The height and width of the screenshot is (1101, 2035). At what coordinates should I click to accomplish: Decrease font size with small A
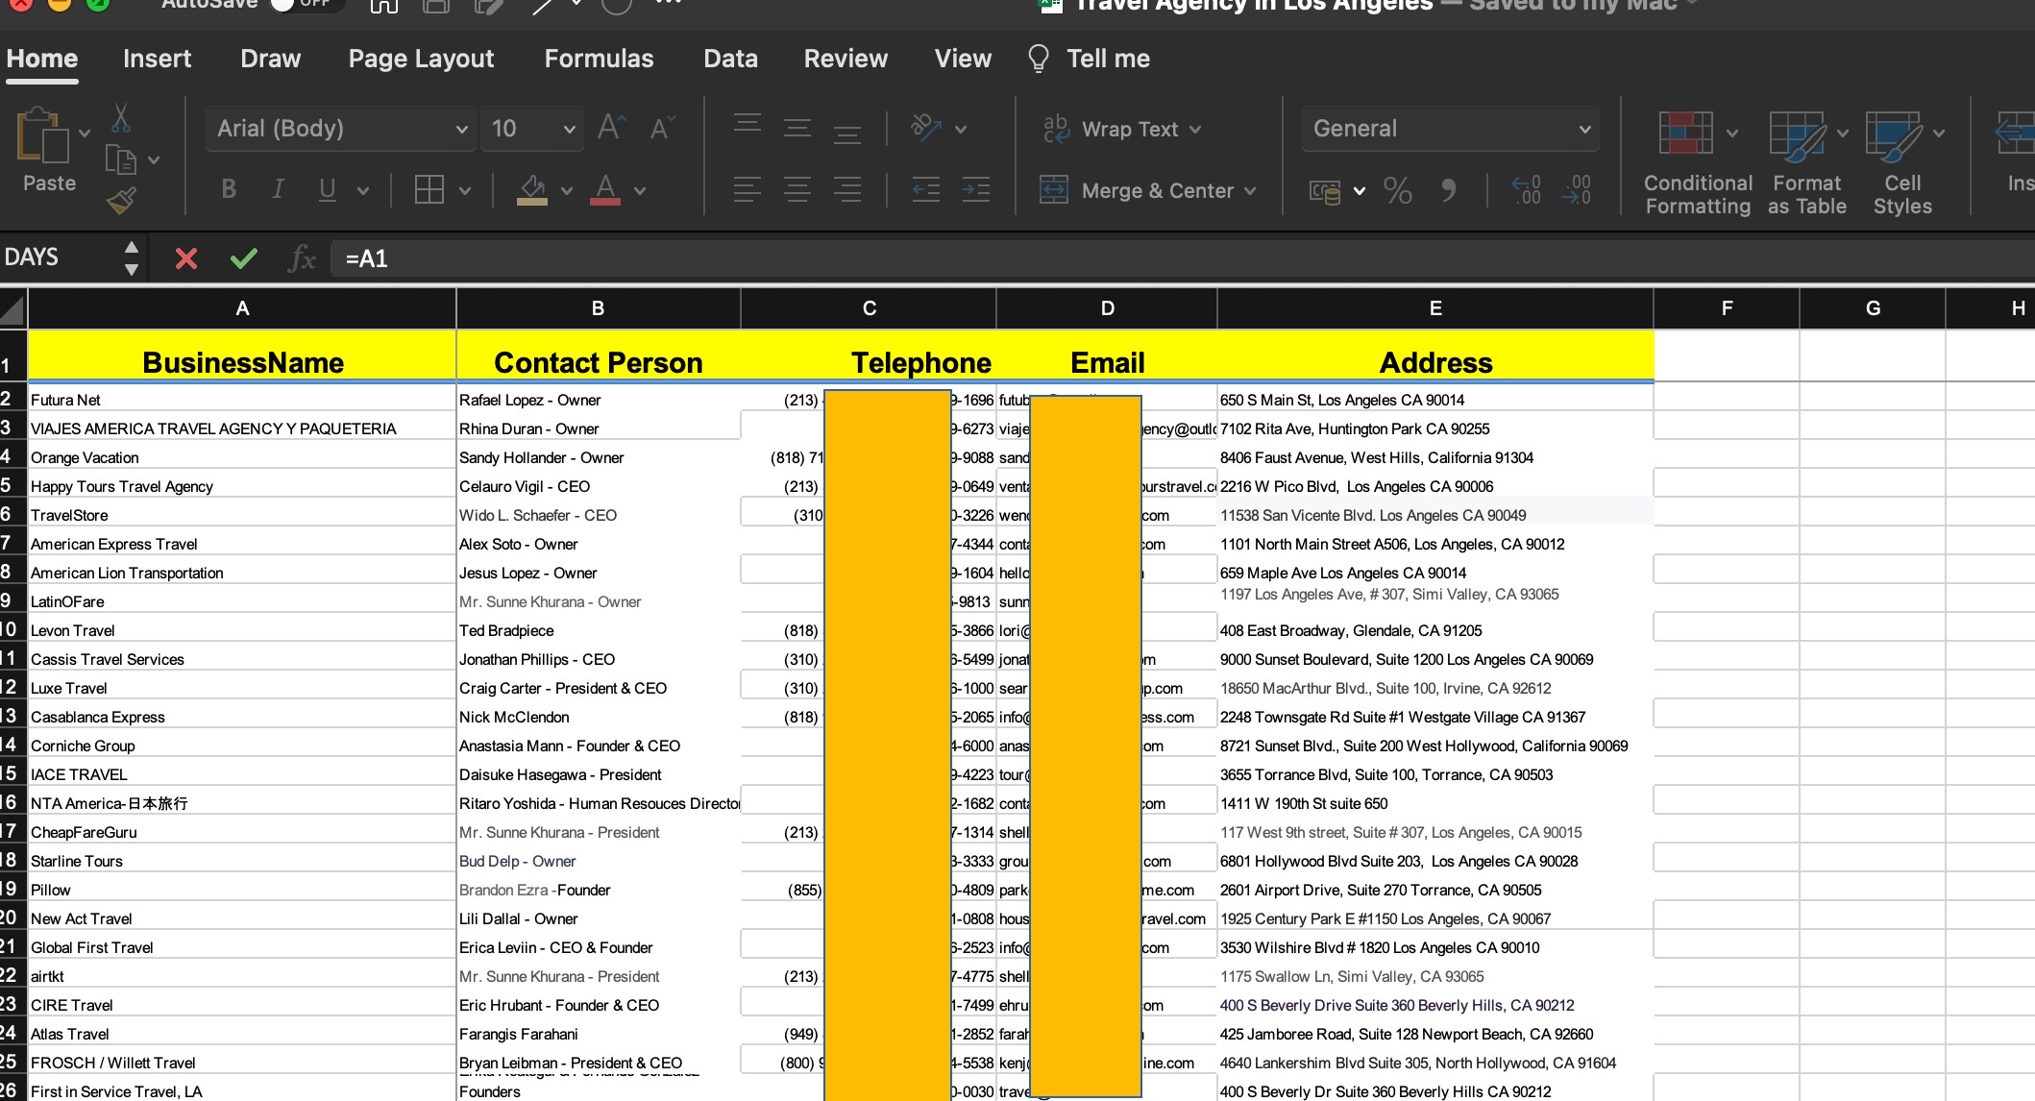(x=662, y=128)
